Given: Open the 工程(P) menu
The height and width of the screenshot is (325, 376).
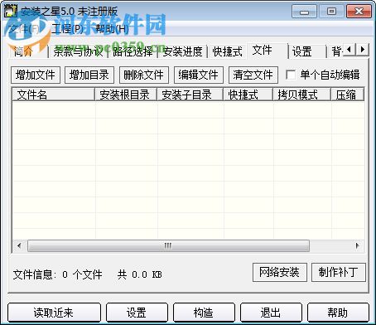Looking at the screenshot, I should (67, 29).
